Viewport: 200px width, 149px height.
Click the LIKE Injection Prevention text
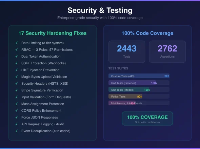(x=40, y=70)
